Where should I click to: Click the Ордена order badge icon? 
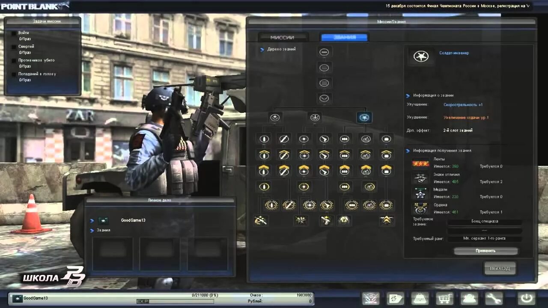click(x=421, y=208)
